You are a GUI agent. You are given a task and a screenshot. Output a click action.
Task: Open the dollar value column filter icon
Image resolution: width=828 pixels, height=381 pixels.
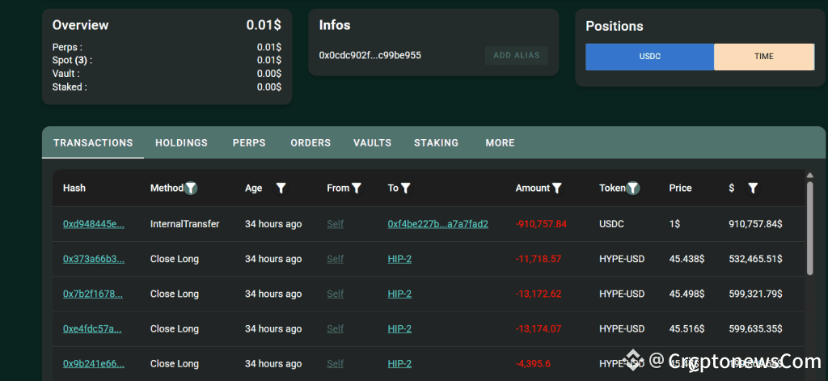[753, 188]
